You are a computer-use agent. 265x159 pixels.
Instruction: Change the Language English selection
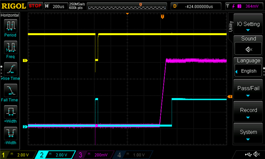pyautogui.click(x=248, y=71)
